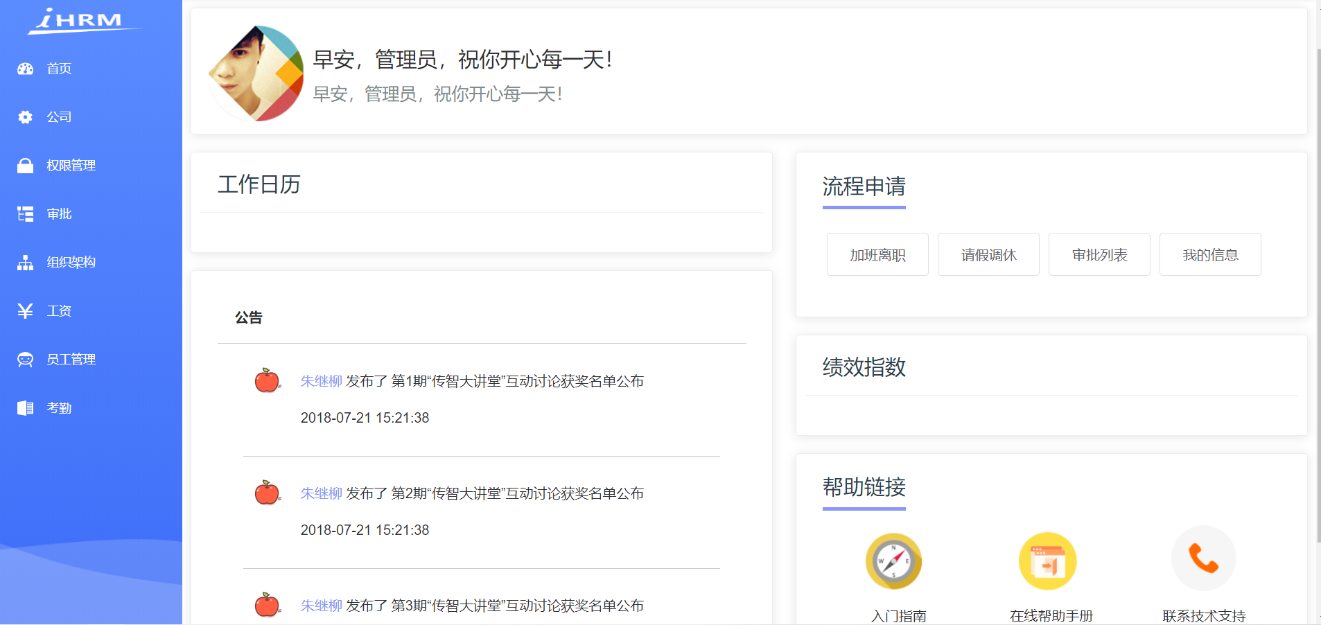
Task: Click the 联系技术支持 phone icon
Action: pos(1203,558)
